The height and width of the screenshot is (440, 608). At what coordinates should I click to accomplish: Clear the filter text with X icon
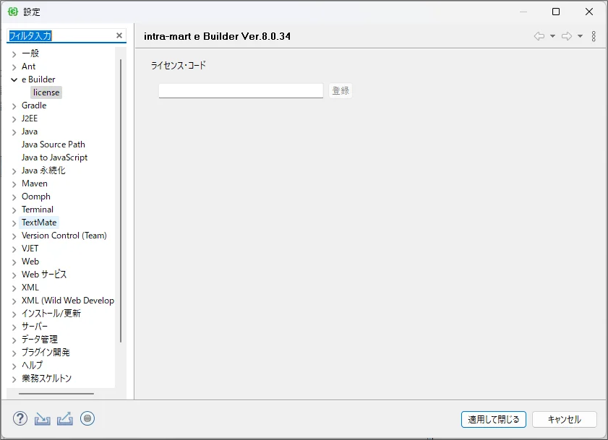pyautogui.click(x=119, y=35)
